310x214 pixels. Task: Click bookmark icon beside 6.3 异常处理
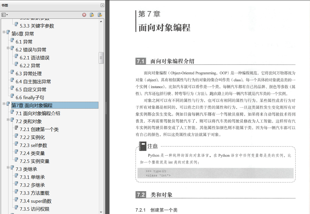click(12, 72)
